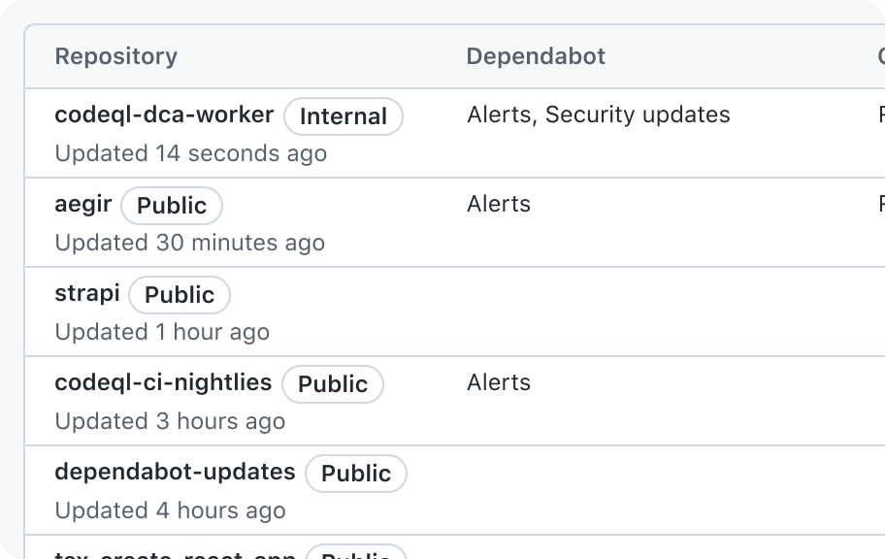Click the Internal badge beside codeql-dca-worker

(344, 116)
